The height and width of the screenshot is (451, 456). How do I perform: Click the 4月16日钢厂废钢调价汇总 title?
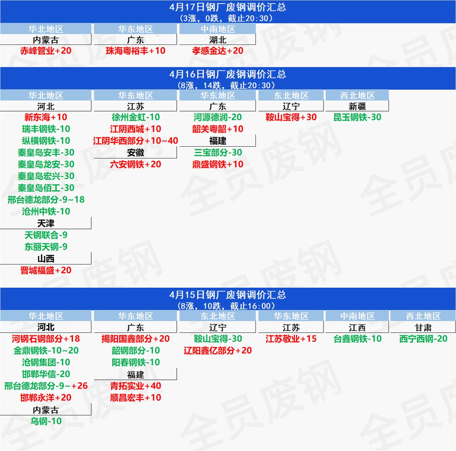pos(228,74)
